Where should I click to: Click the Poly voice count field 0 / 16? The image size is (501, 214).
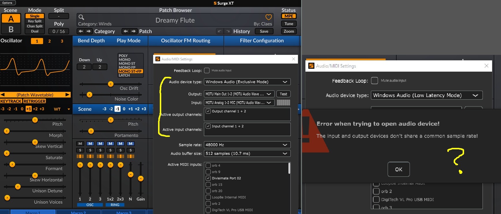[59, 31]
